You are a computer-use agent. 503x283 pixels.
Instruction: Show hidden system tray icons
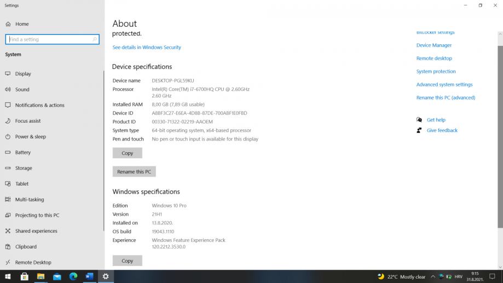[433, 276]
